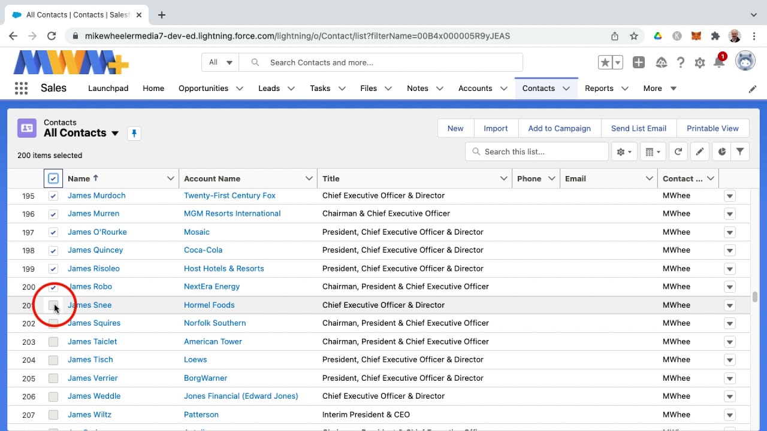Uncheck James Murdoch's row checkbox
The width and height of the screenshot is (767, 431).
pyautogui.click(x=53, y=196)
